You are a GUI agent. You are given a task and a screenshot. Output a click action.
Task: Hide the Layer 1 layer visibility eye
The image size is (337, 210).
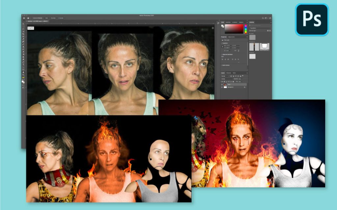(222, 84)
